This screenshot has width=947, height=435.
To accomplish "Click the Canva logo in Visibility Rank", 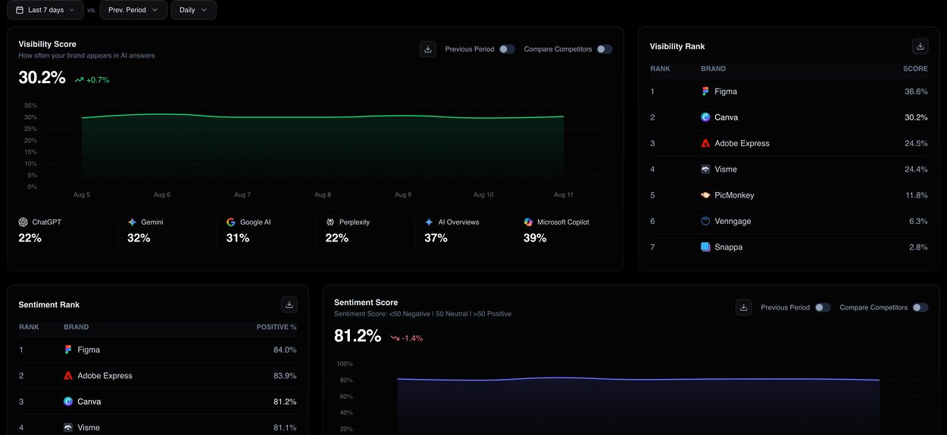I will pos(705,117).
